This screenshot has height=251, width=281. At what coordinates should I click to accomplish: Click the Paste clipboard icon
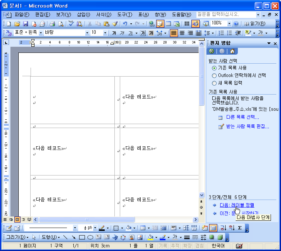click(x=106, y=24)
